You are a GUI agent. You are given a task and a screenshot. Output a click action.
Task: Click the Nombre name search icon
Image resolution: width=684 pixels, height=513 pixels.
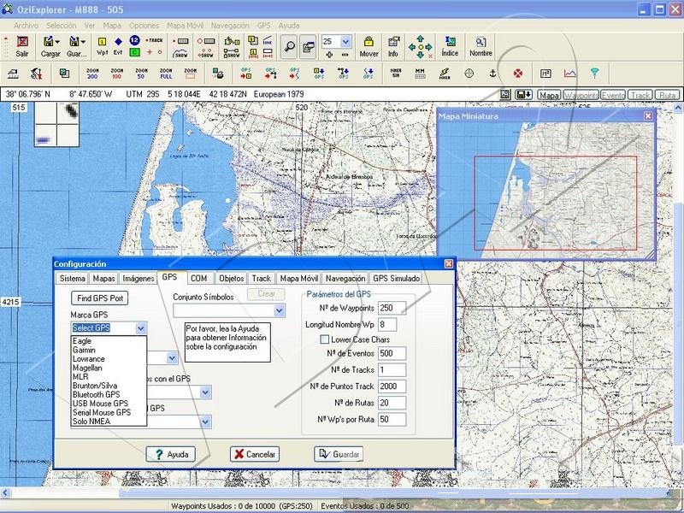(481, 42)
